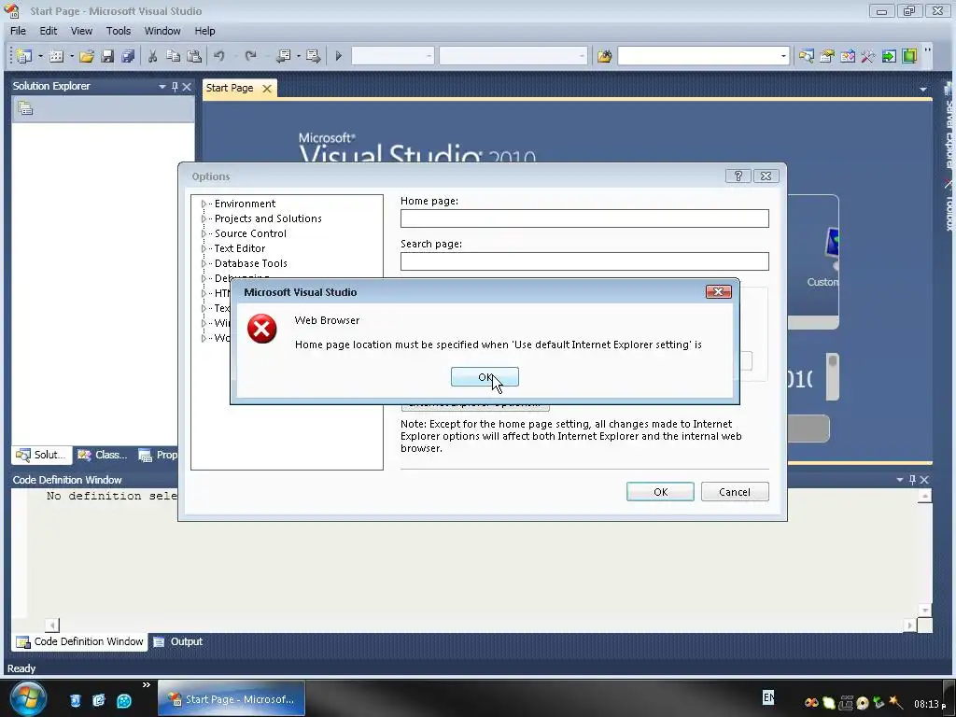Image resolution: width=956 pixels, height=717 pixels.
Task: Open the File menu
Action: [x=19, y=31]
